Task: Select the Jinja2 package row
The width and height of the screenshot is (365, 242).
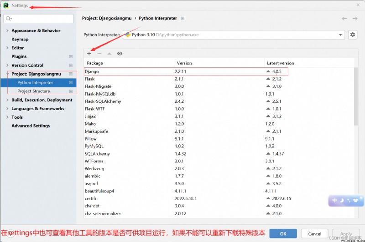Action: (x=219, y=116)
